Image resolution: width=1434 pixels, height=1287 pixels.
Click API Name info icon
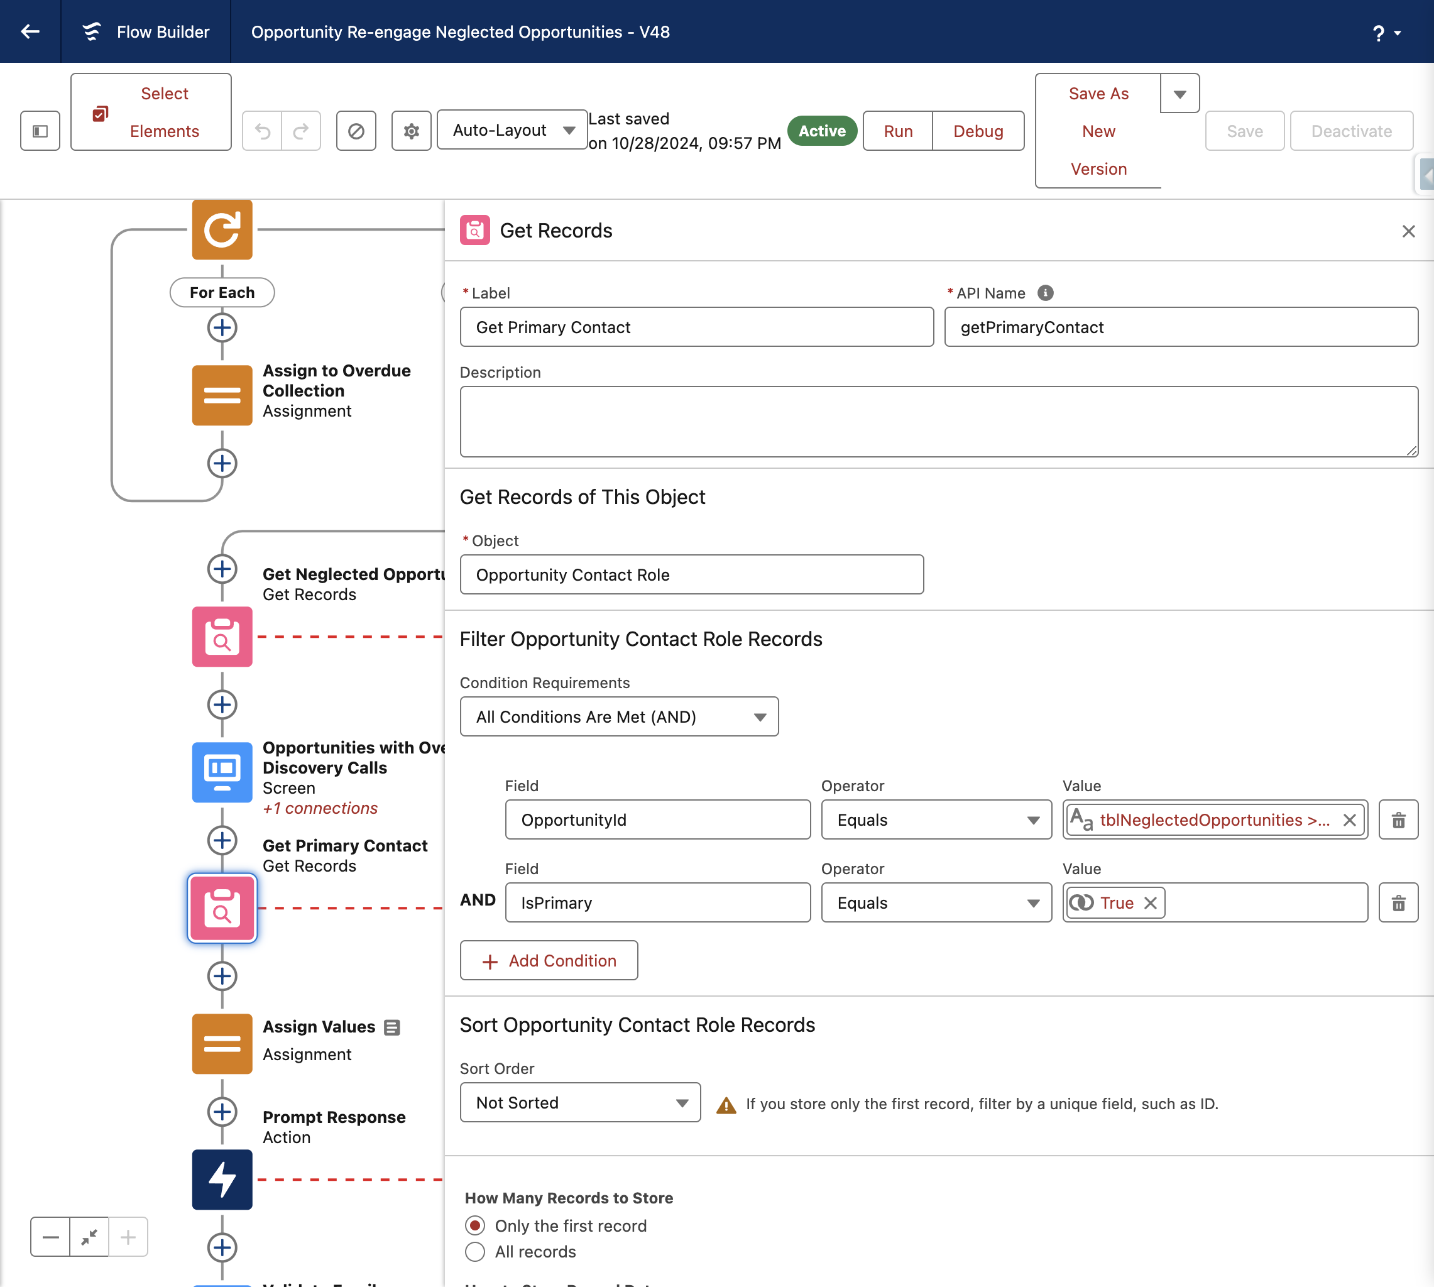coord(1045,293)
